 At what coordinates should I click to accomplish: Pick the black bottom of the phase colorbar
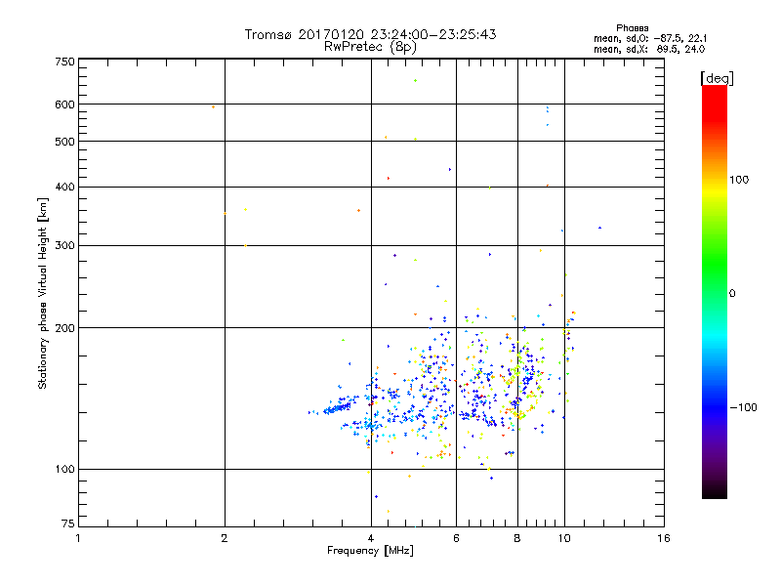715,491
